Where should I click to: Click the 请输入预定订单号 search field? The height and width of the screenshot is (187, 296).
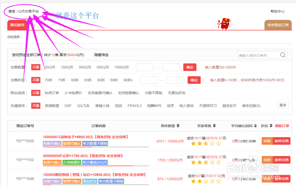[258, 55]
